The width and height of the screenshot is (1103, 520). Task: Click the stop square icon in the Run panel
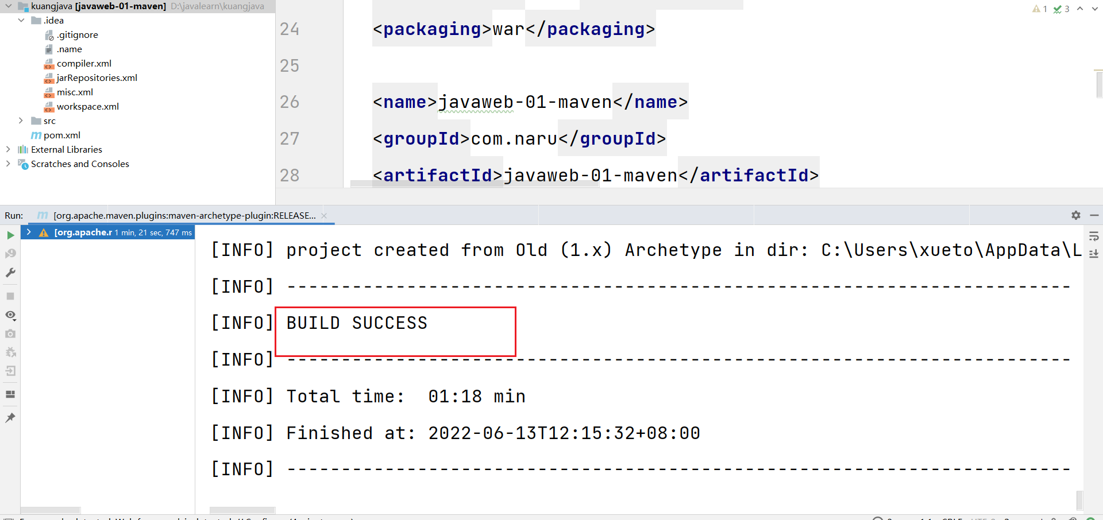point(10,296)
